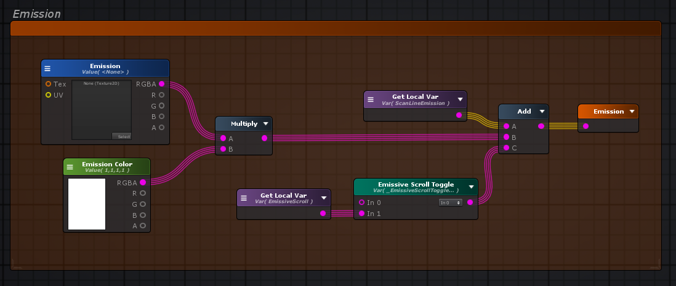The width and height of the screenshot is (676, 286).
Task: Click the UV input port on Emission node
Action: coord(48,95)
